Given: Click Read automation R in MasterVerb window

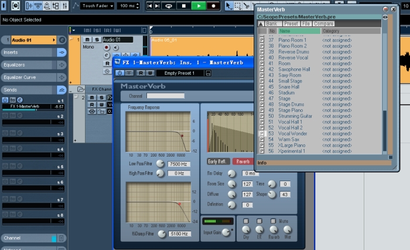Looking at the screenshot, I should (141, 73).
